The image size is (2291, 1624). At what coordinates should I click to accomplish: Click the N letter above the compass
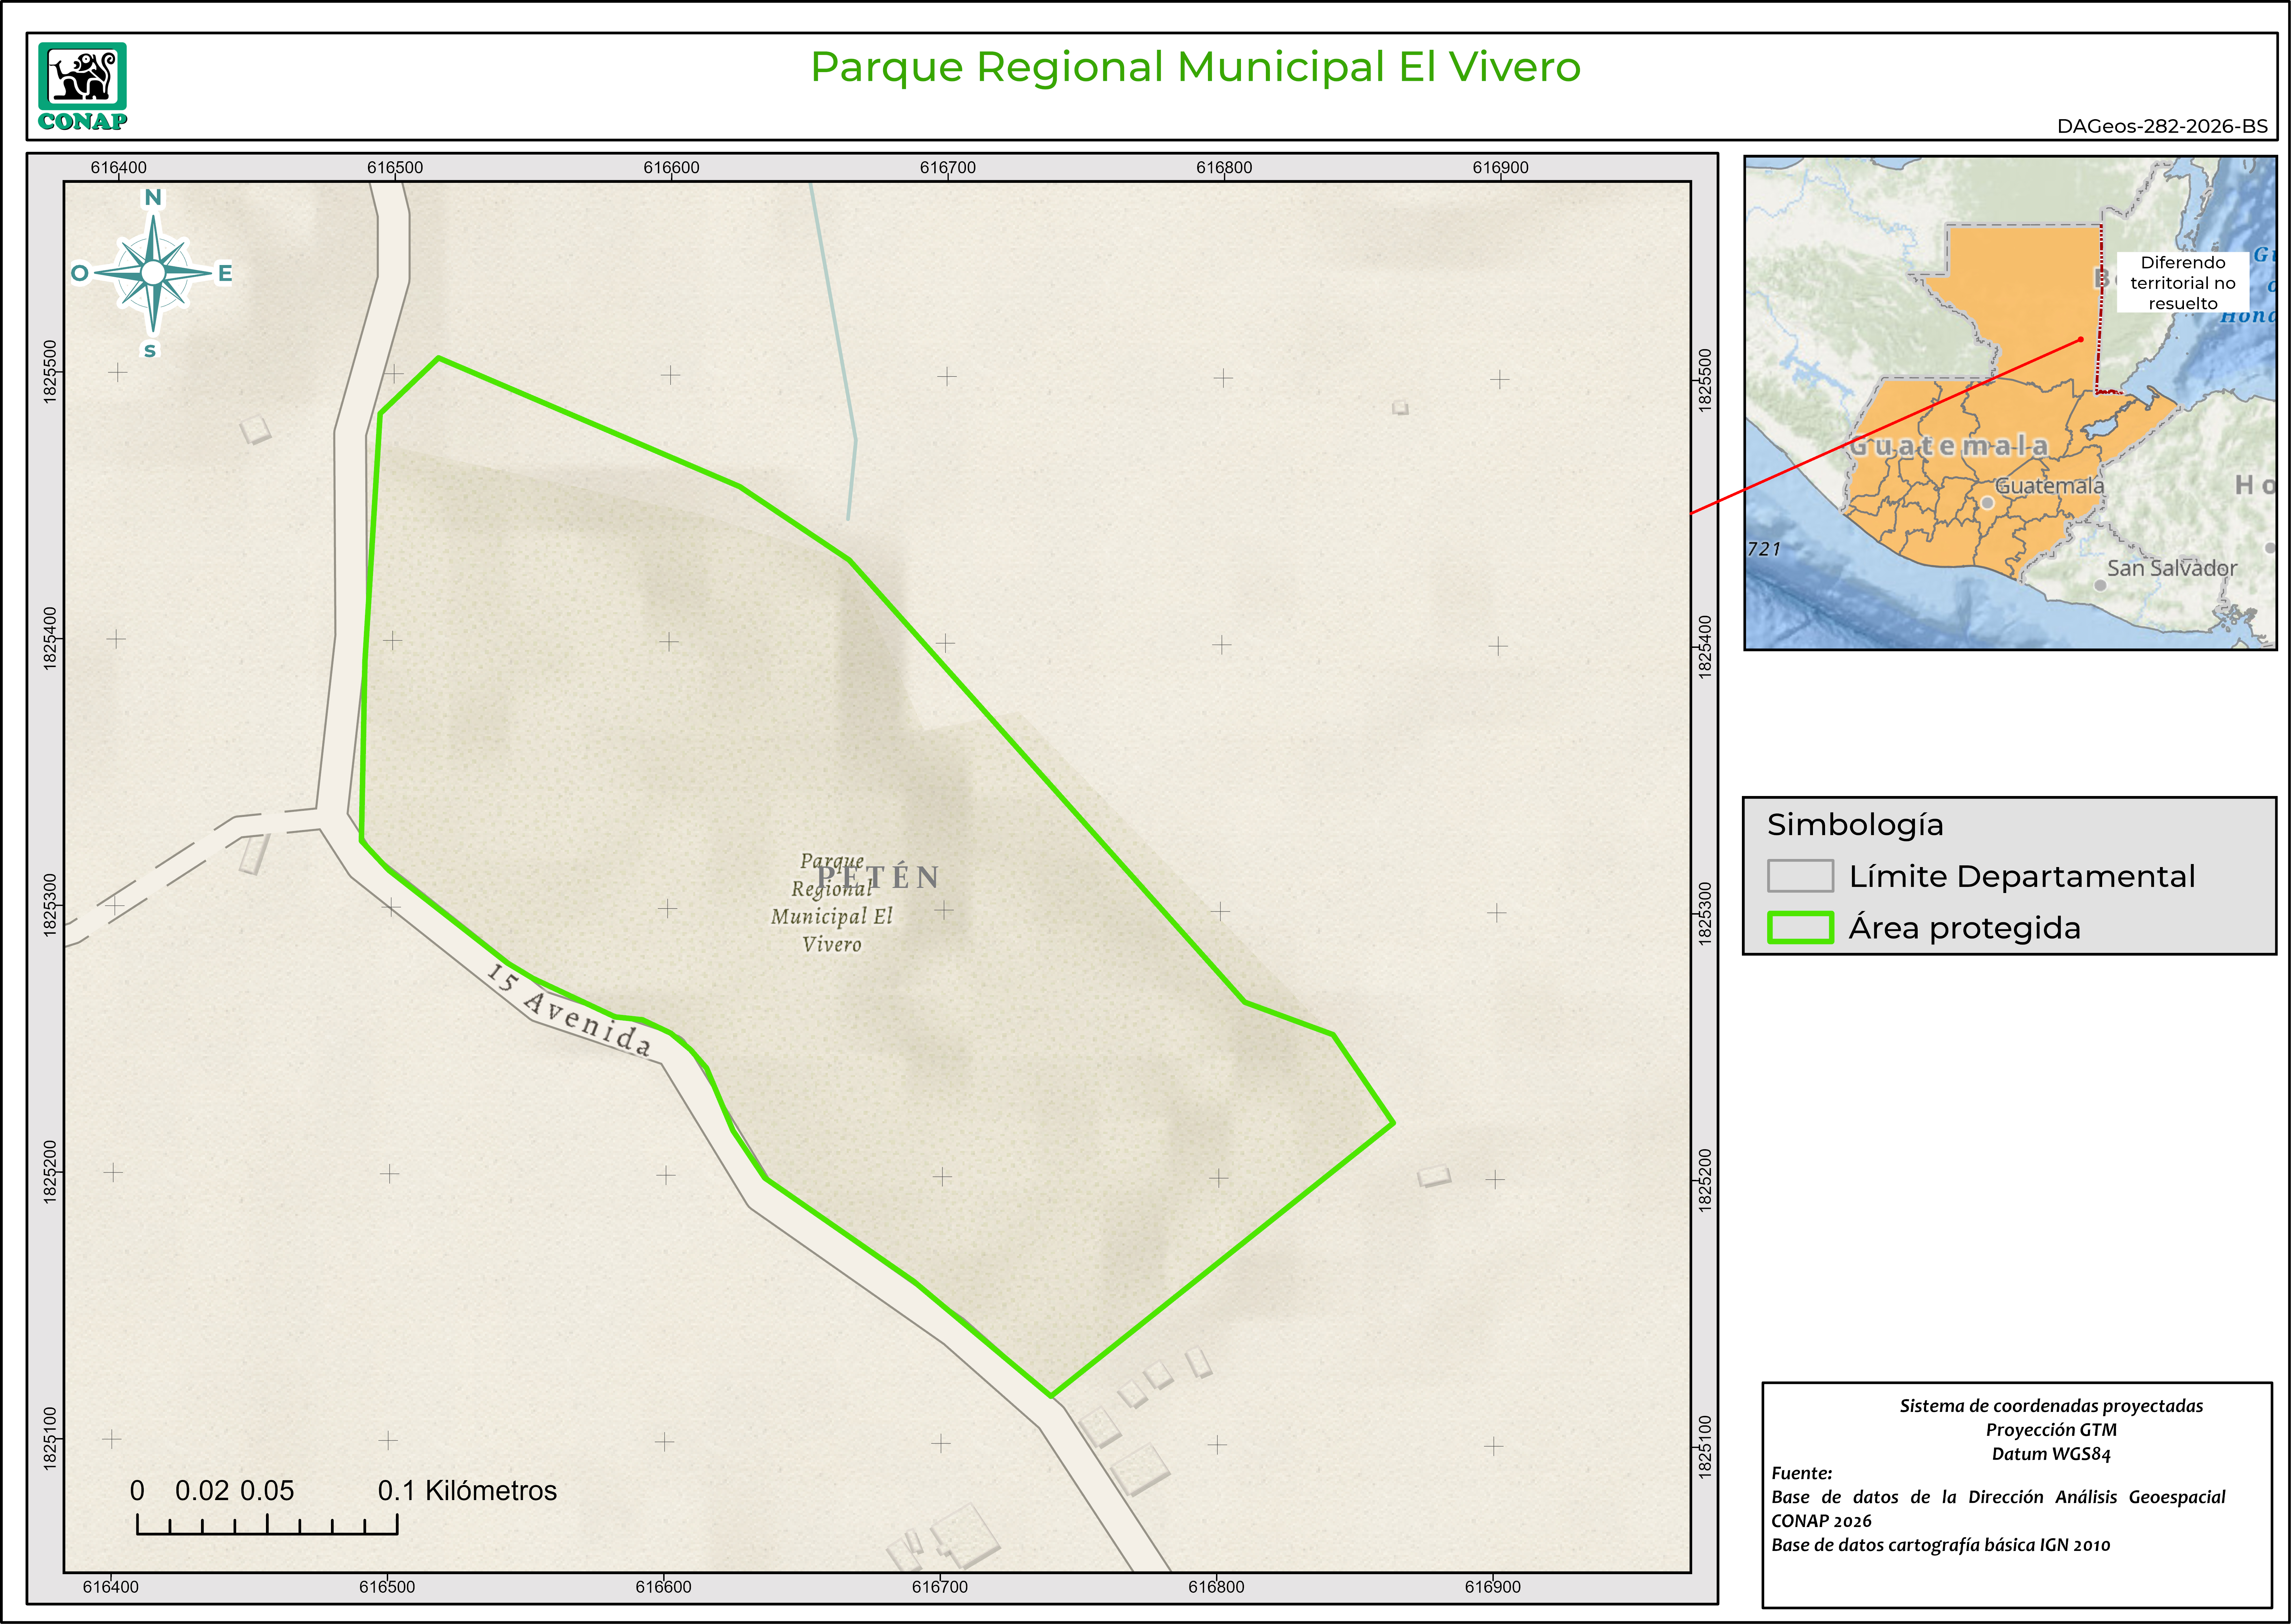pyautogui.click(x=153, y=197)
